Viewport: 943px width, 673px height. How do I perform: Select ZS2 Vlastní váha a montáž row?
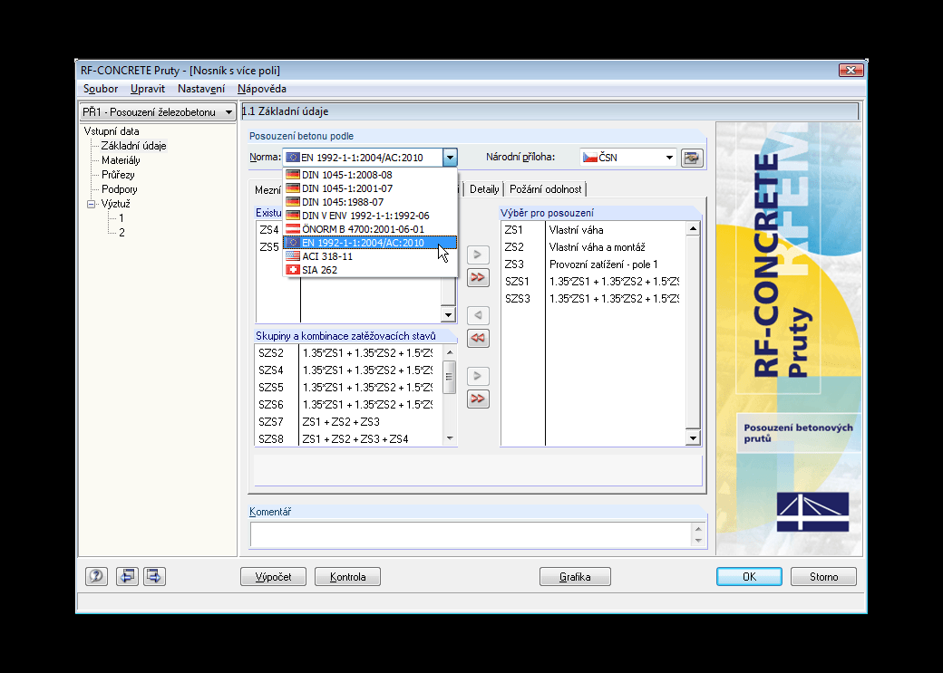593,247
